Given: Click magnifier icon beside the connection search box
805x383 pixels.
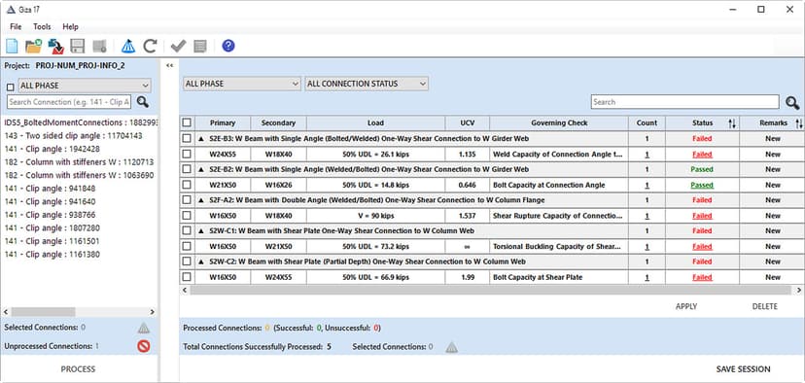Looking at the screenshot, I should pyautogui.click(x=143, y=102).
